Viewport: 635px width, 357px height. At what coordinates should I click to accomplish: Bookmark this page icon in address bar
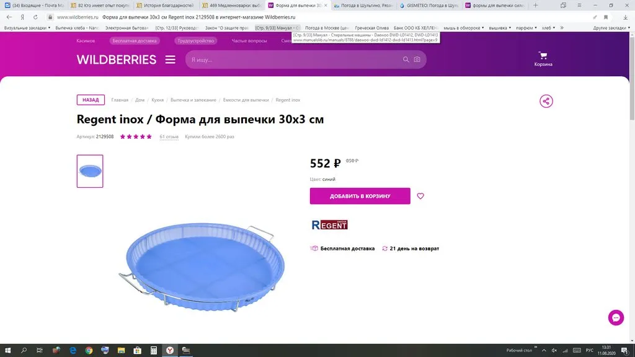(606, 17)
